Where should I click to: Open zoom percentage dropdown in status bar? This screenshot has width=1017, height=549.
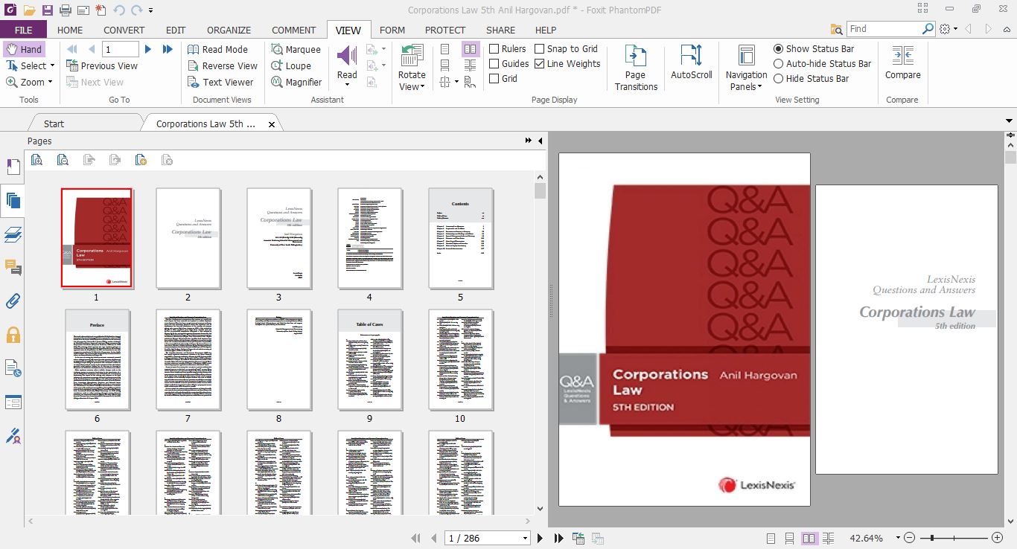pyautogui.click(x=898, y=538)
